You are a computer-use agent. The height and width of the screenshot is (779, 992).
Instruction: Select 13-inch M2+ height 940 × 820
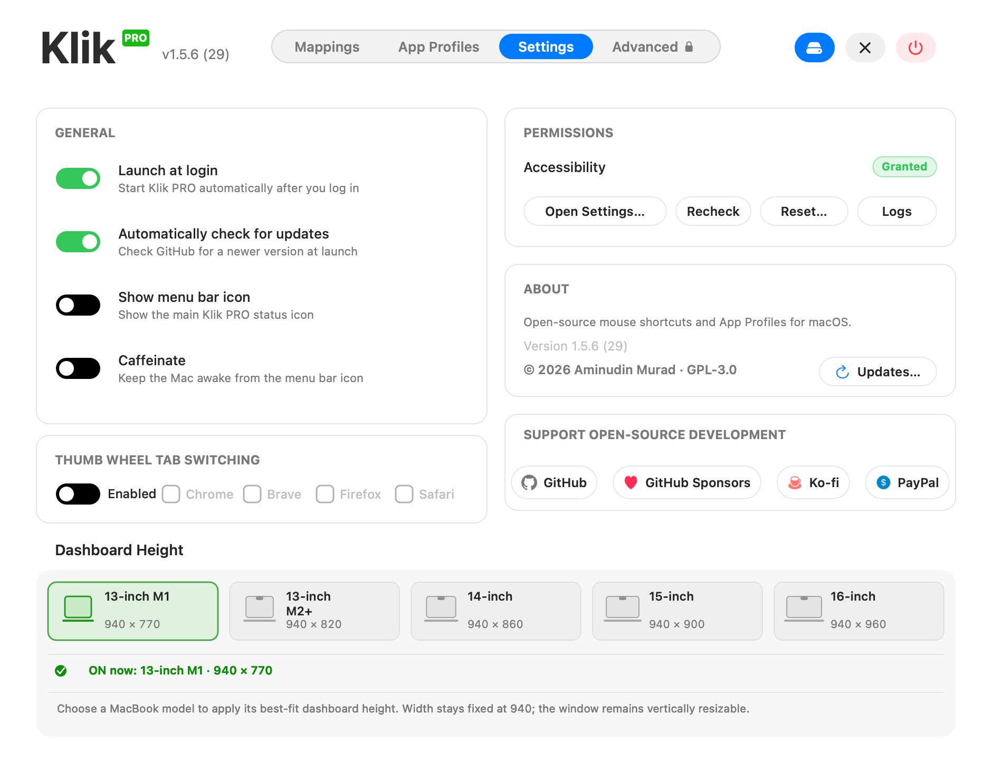coord(314,611)
